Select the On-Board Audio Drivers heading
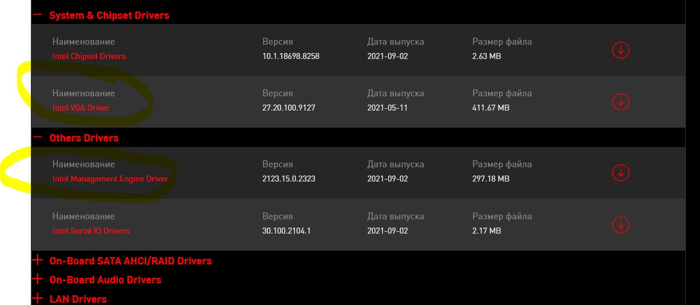 pyautogui.click(x=105, y=280)
